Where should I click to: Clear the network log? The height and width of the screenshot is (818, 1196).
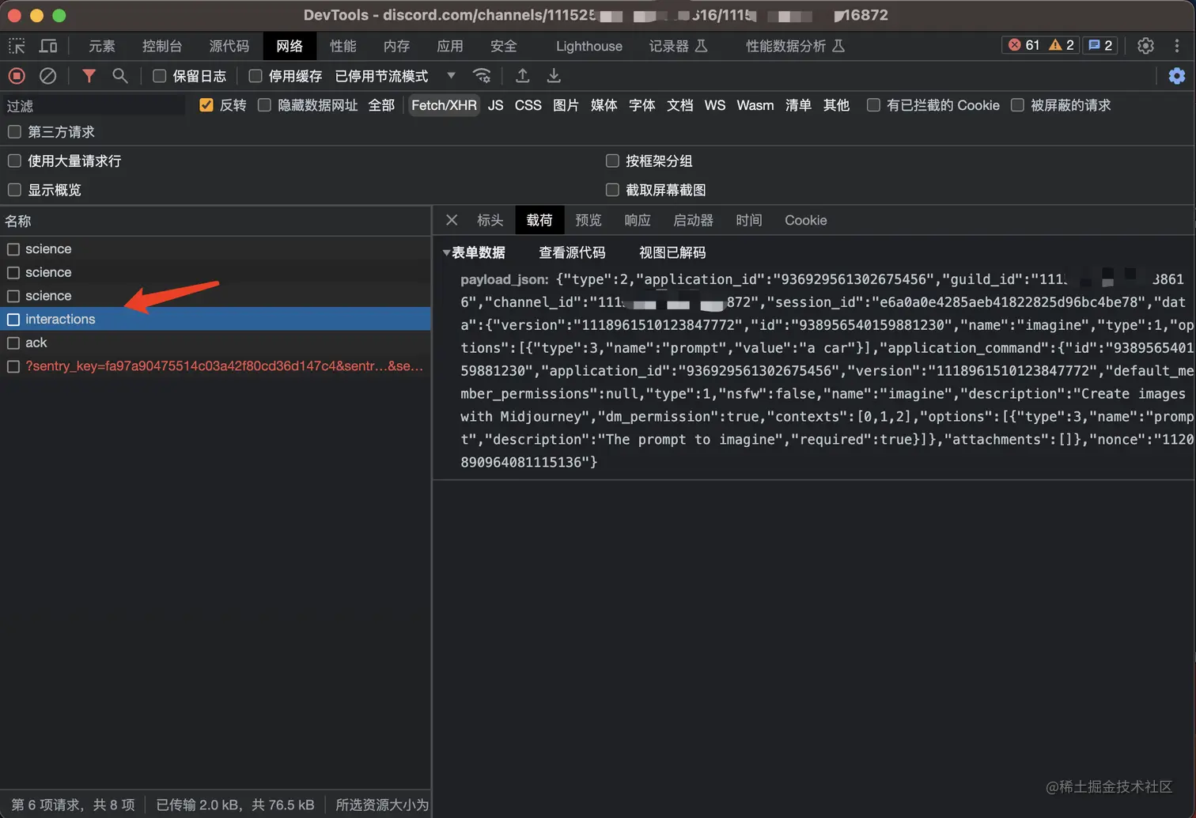click(48, 76)
